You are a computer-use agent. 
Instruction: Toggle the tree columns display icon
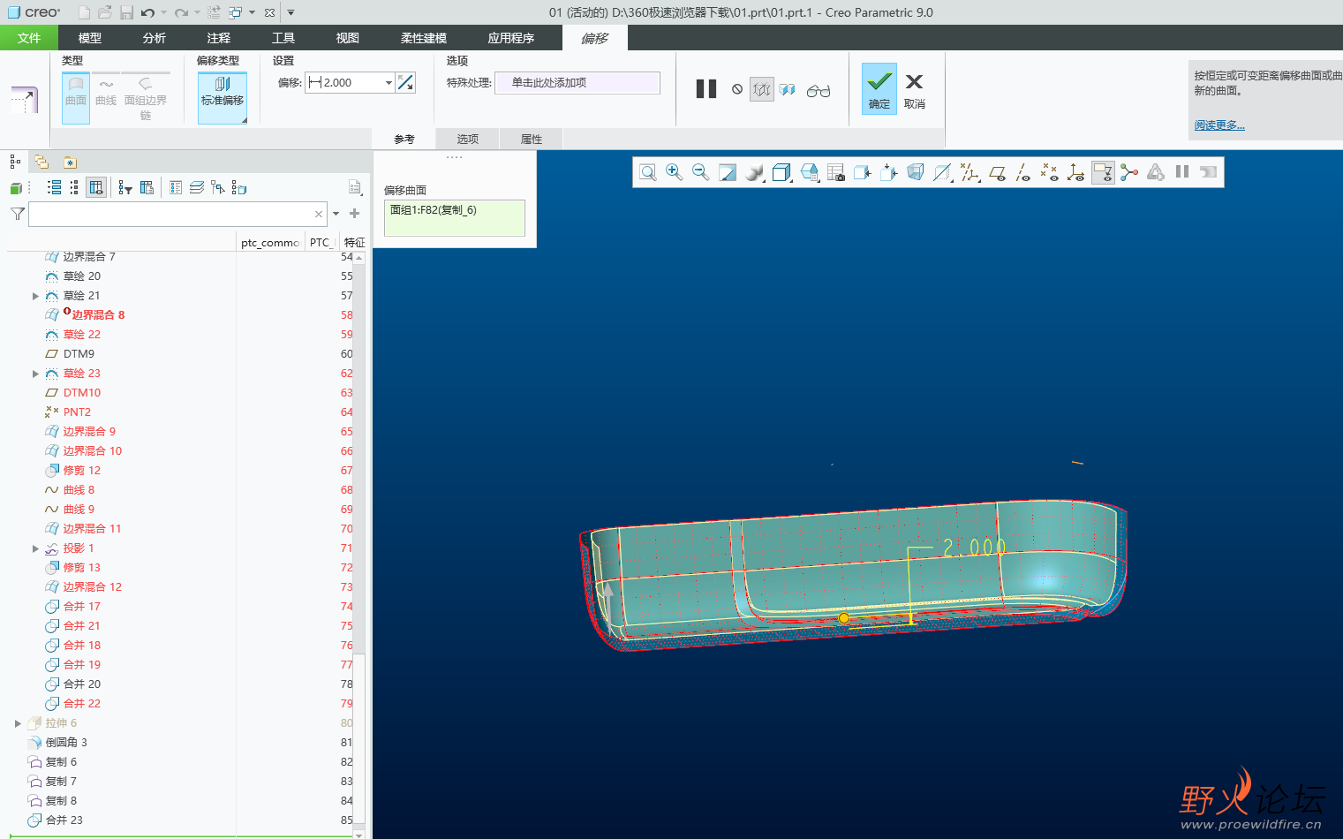tap(96, 187)
